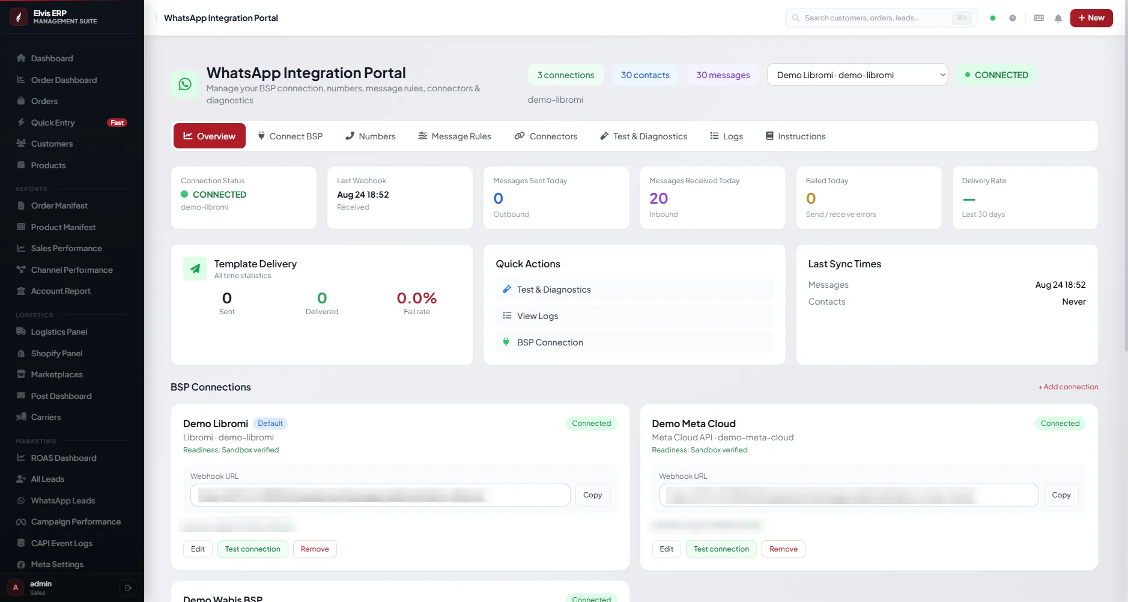The height and width of the screenshot is (602, 1128).
Task: Remove the Demo Meta Cloud connection
Action: (x=784, y=549)
